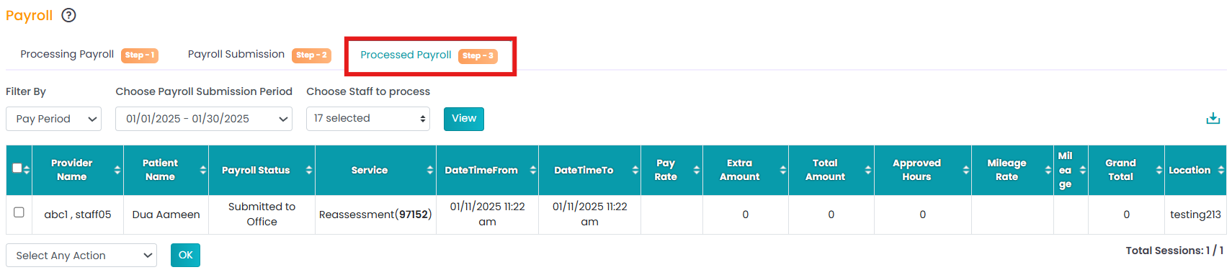Expand the payroll submission period dropdown
1232x275 pixels.
tap(204, 119)
